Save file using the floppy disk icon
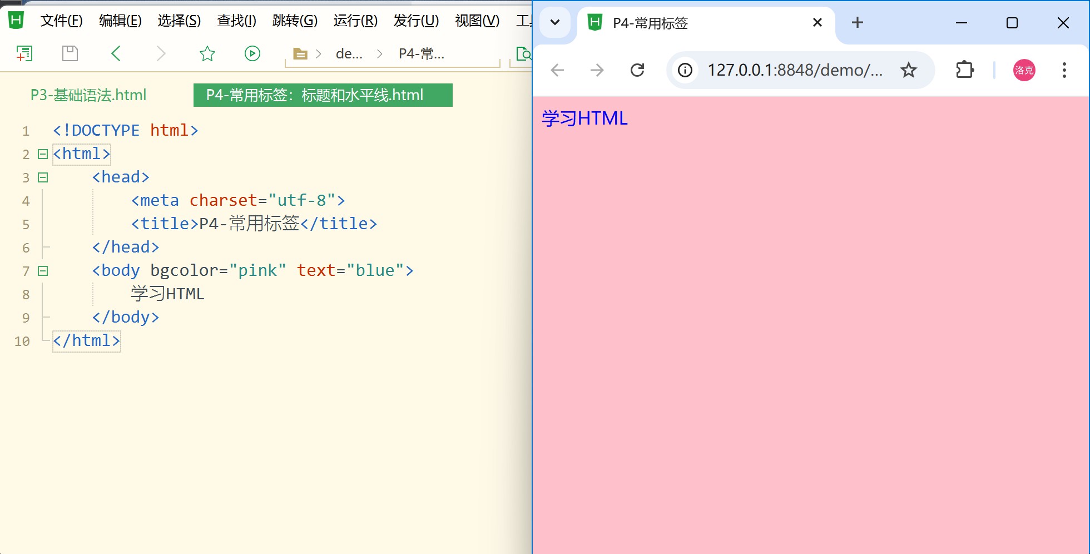1090x554 pixels. click(70, 53)
